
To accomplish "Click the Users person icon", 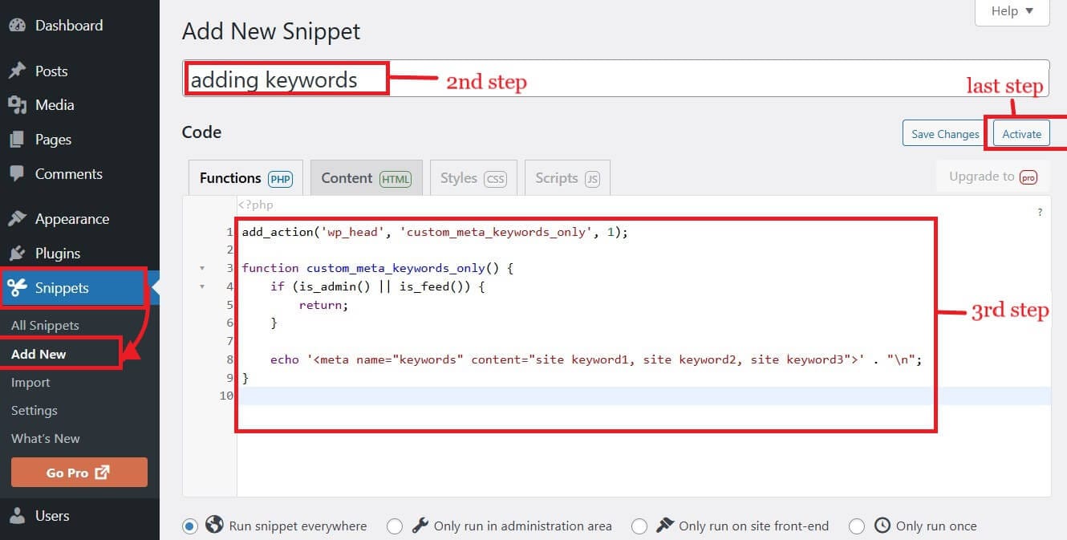I will click(17, 516).
